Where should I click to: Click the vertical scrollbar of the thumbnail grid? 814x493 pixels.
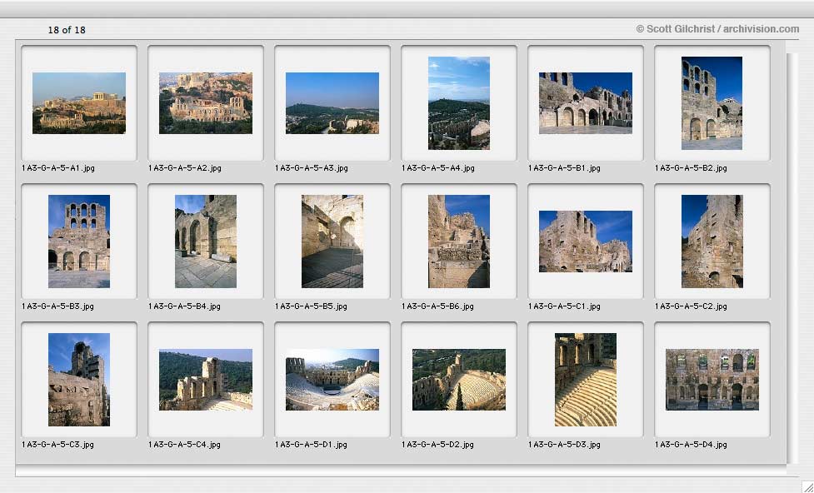[792, 258]
